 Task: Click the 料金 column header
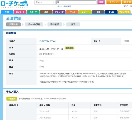click(74, 105)
